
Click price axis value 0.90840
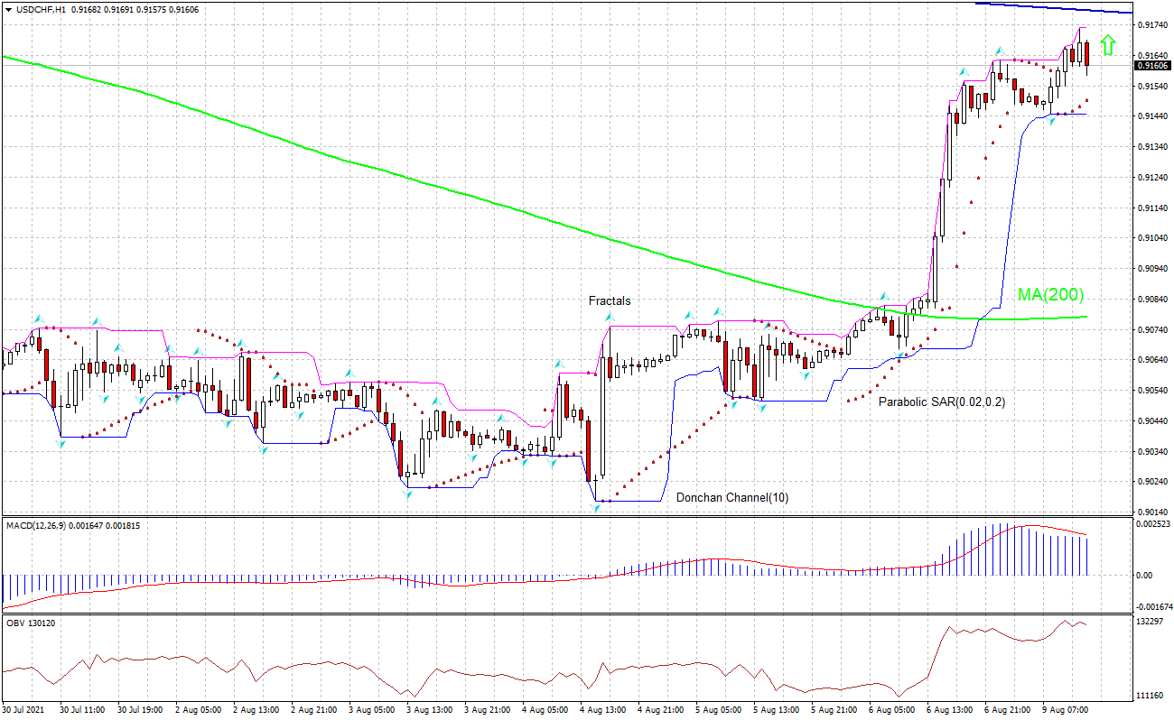(x=1151, y=300)
